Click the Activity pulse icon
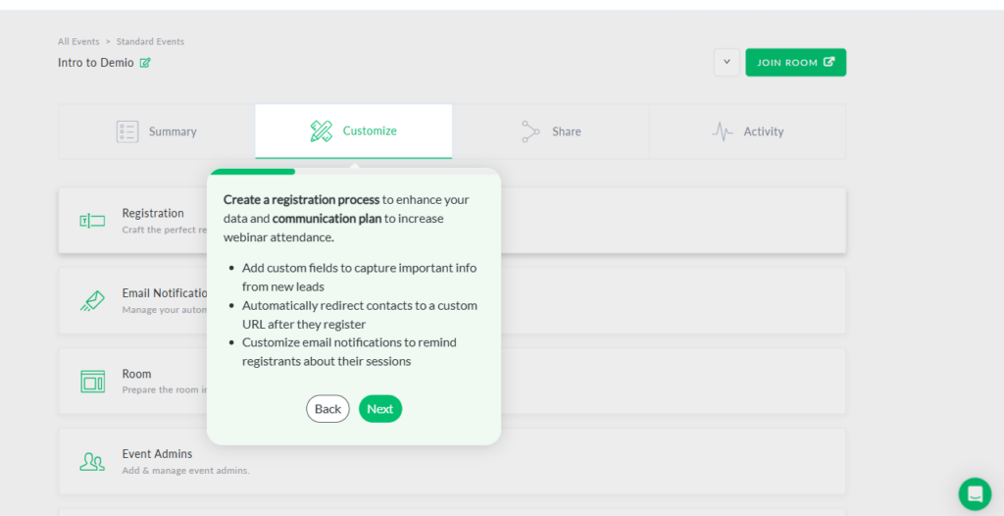The image size is (1004, 516). point(723,131)
